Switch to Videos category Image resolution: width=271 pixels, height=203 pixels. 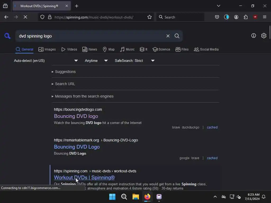[69, 49]
